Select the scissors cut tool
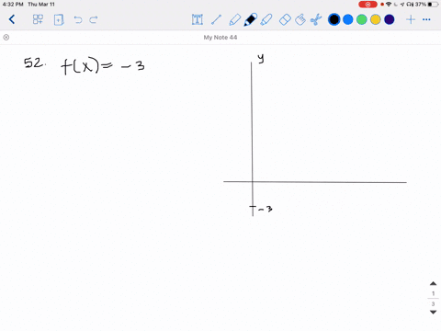Image resolution: width=441 pixels, height=331 pixels. [x=316, y=19]
